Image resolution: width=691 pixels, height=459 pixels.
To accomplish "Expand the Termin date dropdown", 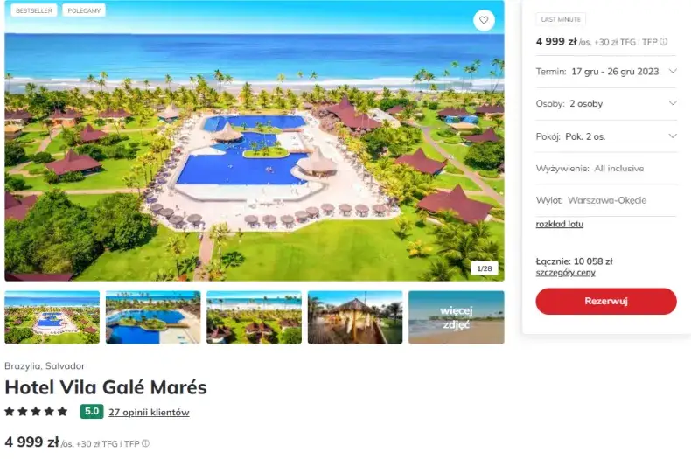I will [606, 72].
